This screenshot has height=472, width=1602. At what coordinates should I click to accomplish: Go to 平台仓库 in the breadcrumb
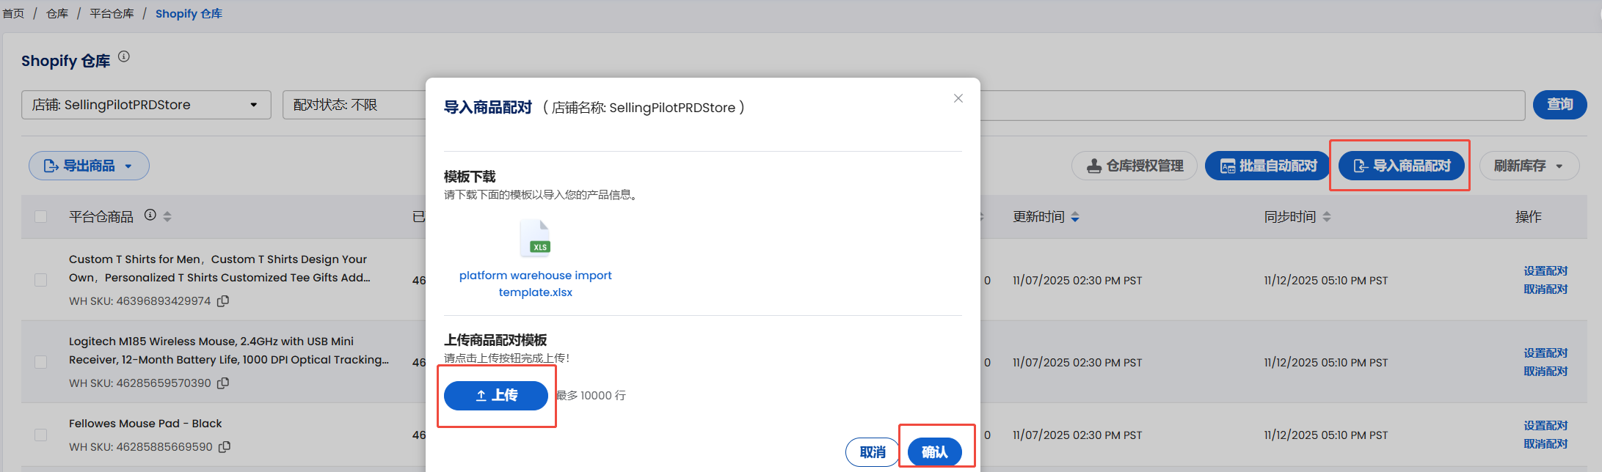point(112,14)
